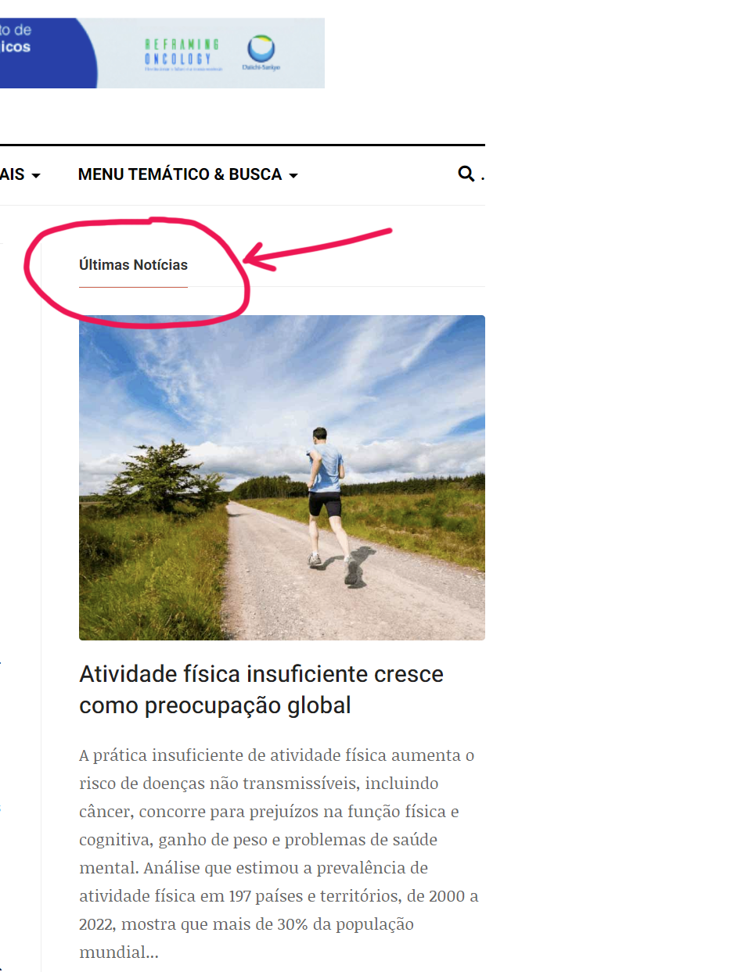This screenshot has height=972, width=745.
Task: Select the Últimas Notícias tab
Action: (x=133, y=265)
